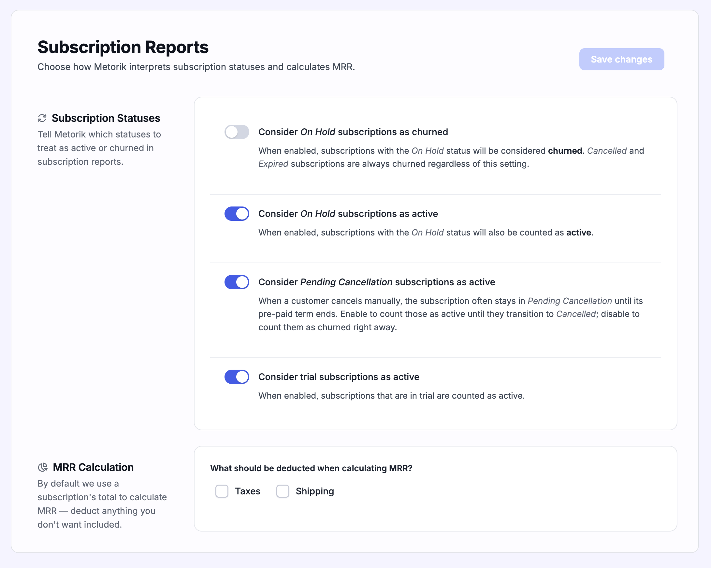
Task: Click 'On Hold status will also be counted' description
Action: tap(426, 233)
